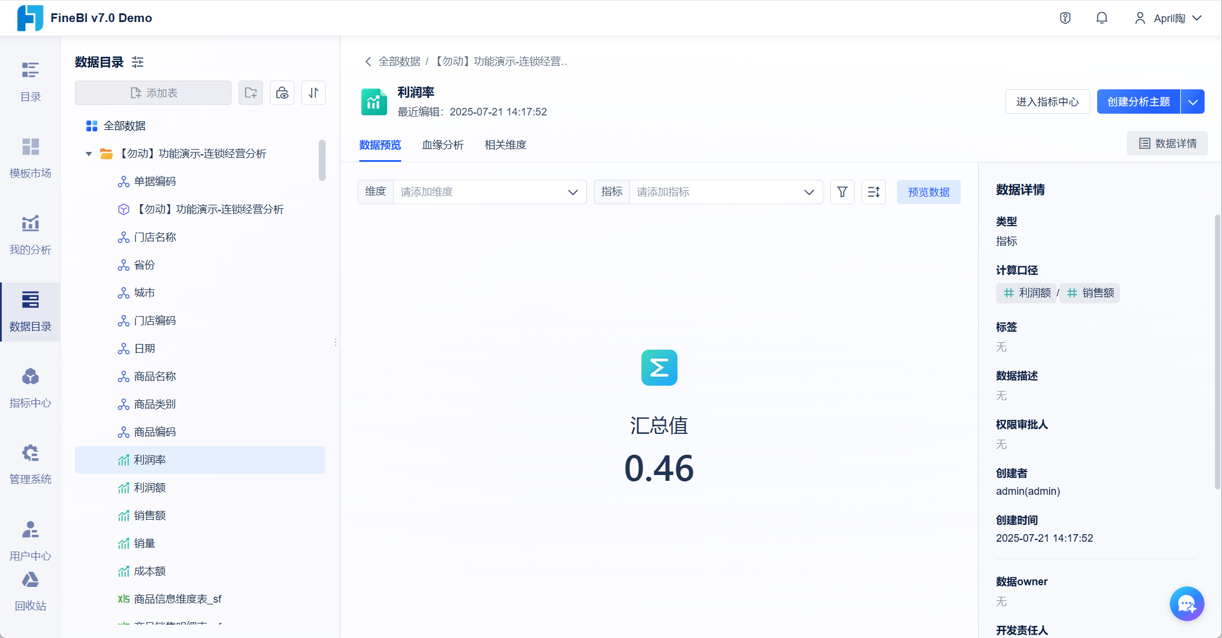Open 回收站 recycle bin in sidebar
Viewport: 1222px width, 638px height.
point(30,590)
